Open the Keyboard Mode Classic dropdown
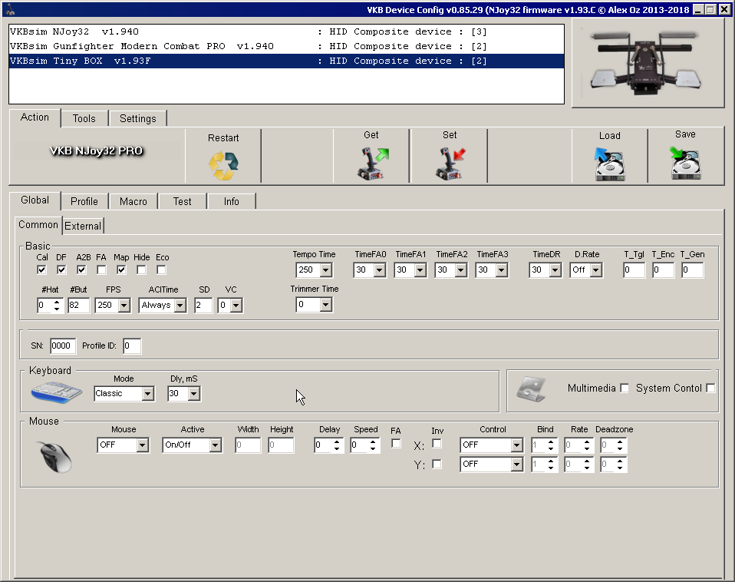 point(148,394)
